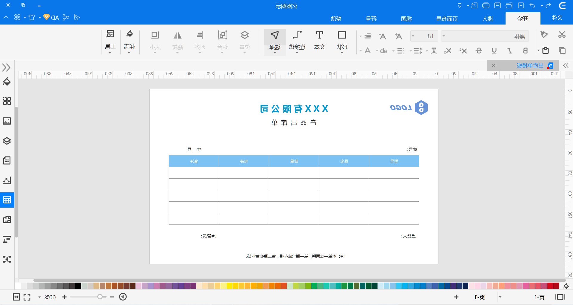Click the New document plus icon
Screen dimensions: 573x305
point(521,6)
